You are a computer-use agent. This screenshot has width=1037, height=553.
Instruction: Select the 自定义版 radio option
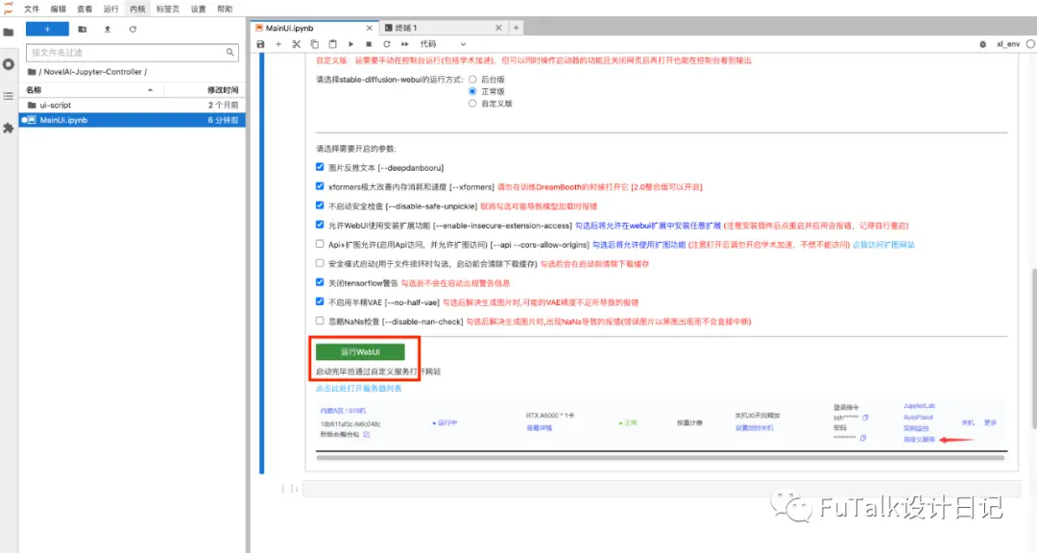tap(472, 103)
